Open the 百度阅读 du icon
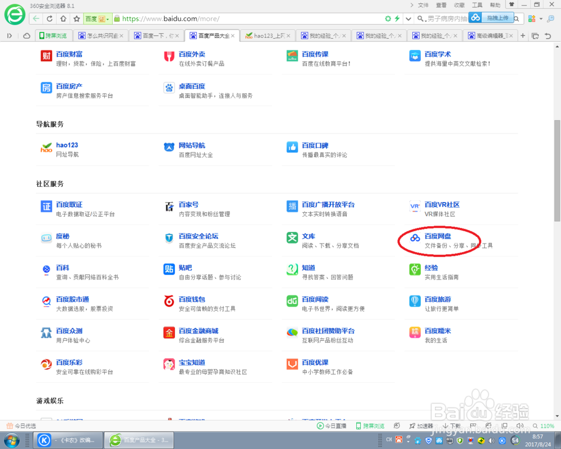This screenshot has width=561, height=449. [292, 301]
